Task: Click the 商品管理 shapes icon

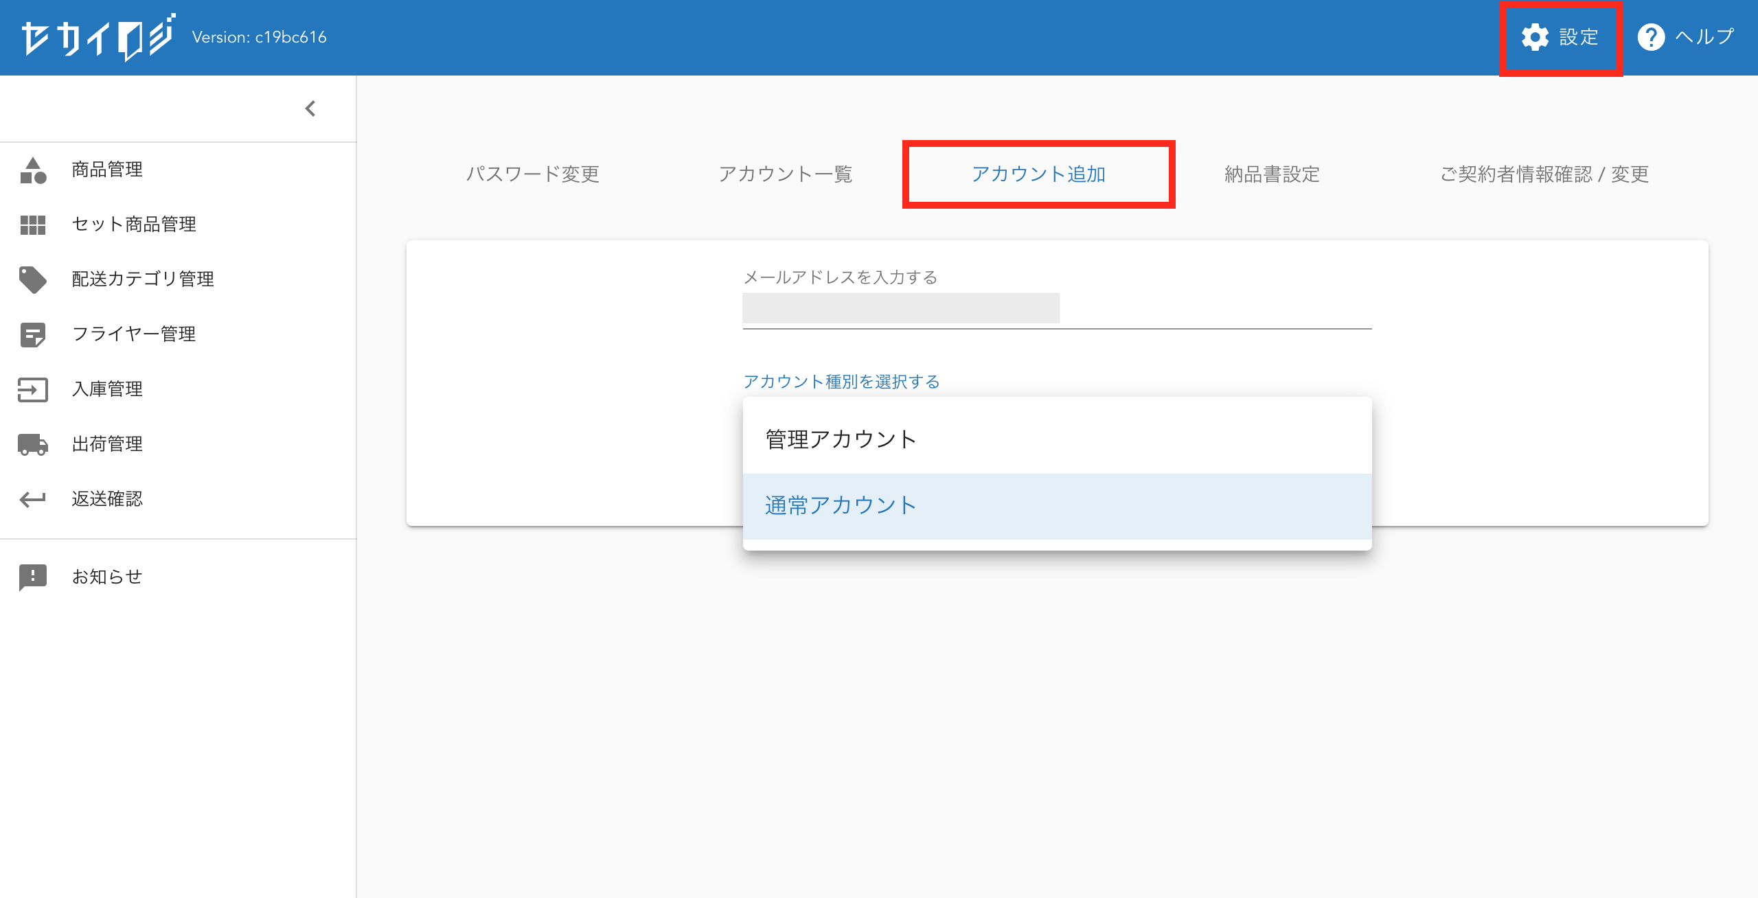Action: (33, 170)
